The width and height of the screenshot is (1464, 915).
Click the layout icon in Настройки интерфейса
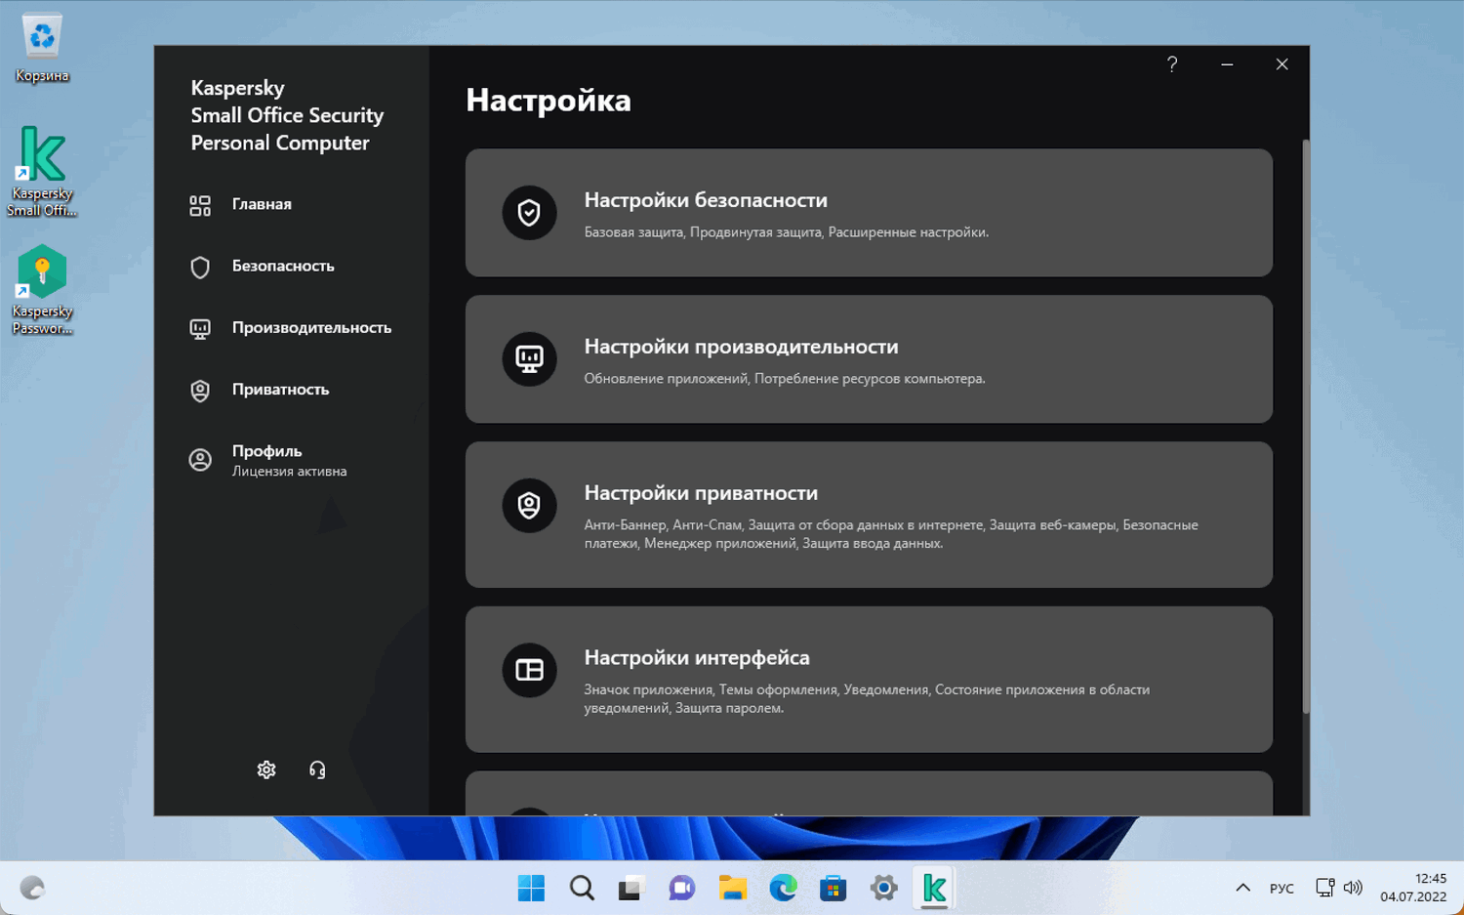[529, 670]
